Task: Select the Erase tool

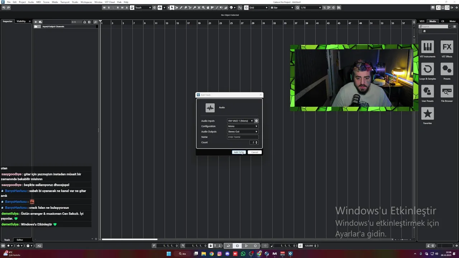Action: click(185, 8)
